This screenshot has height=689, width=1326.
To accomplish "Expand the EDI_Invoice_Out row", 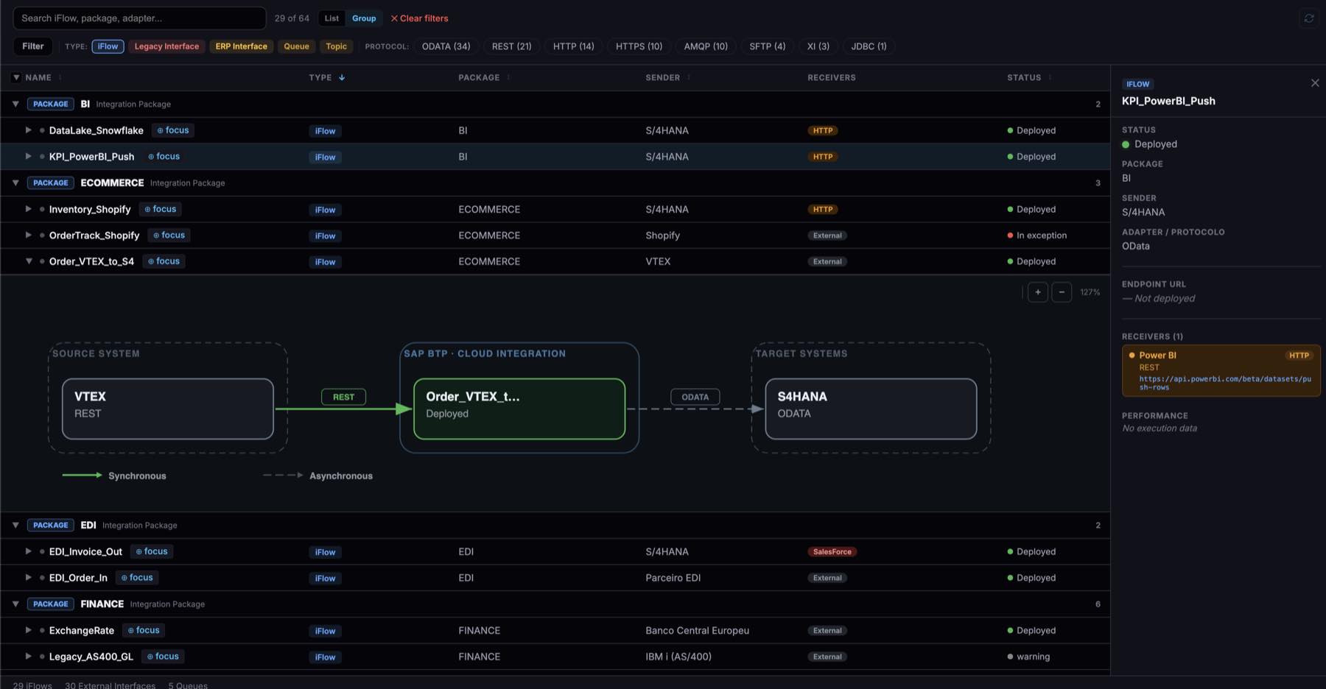I will (28, 551).
